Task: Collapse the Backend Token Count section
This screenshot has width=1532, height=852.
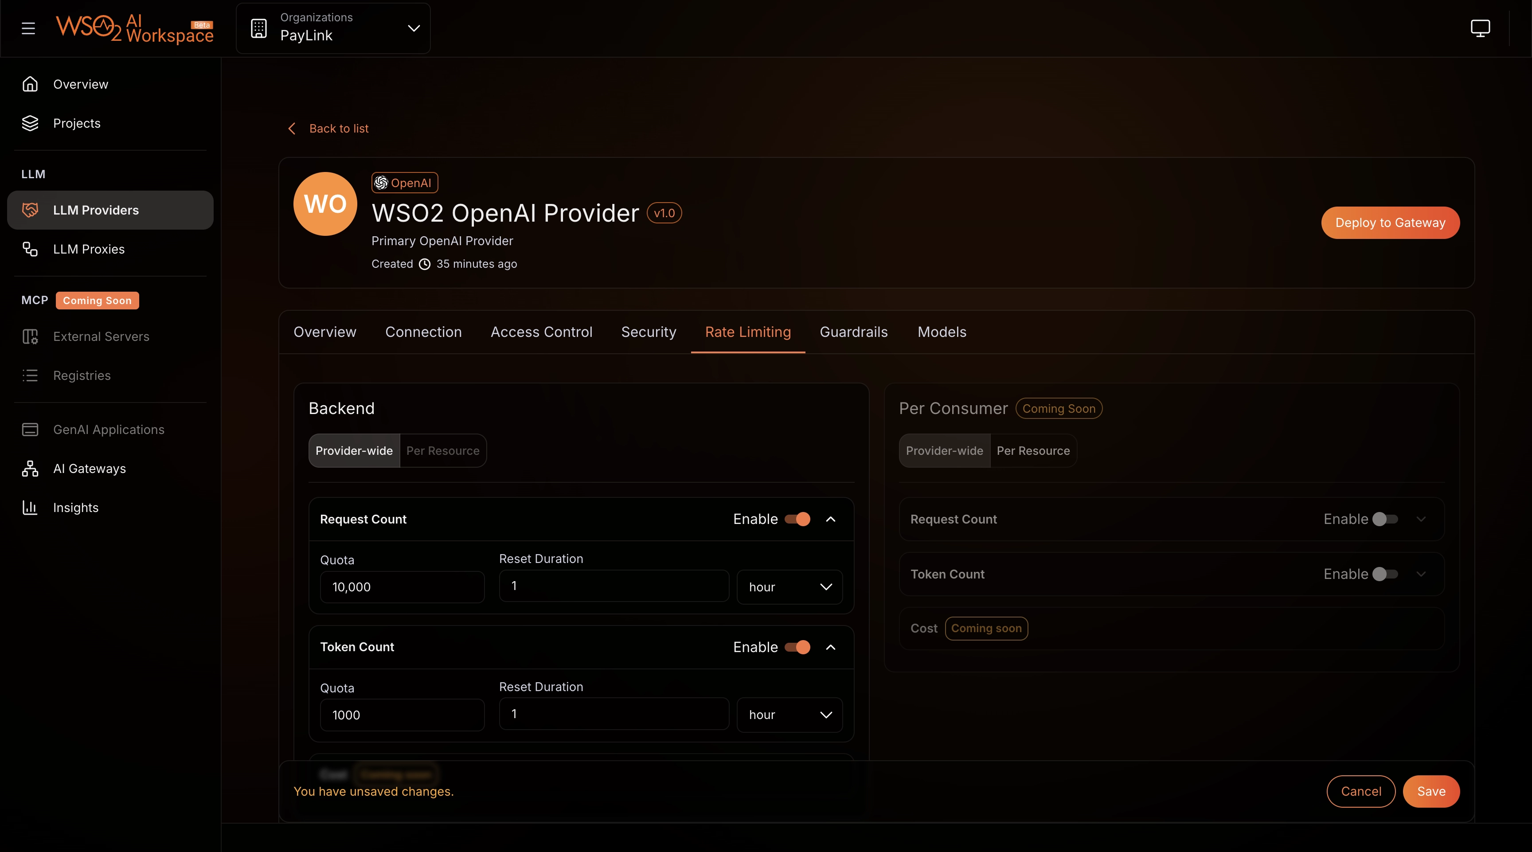Action: pyautogui.click(x=830, y=647)
